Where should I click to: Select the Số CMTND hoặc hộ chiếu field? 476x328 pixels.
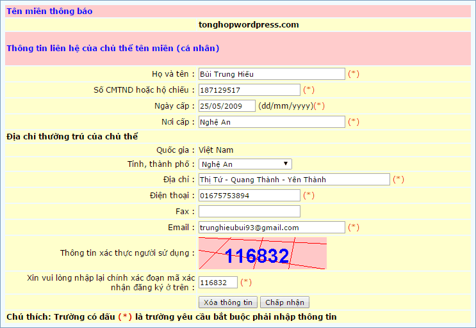coord(249,90)
